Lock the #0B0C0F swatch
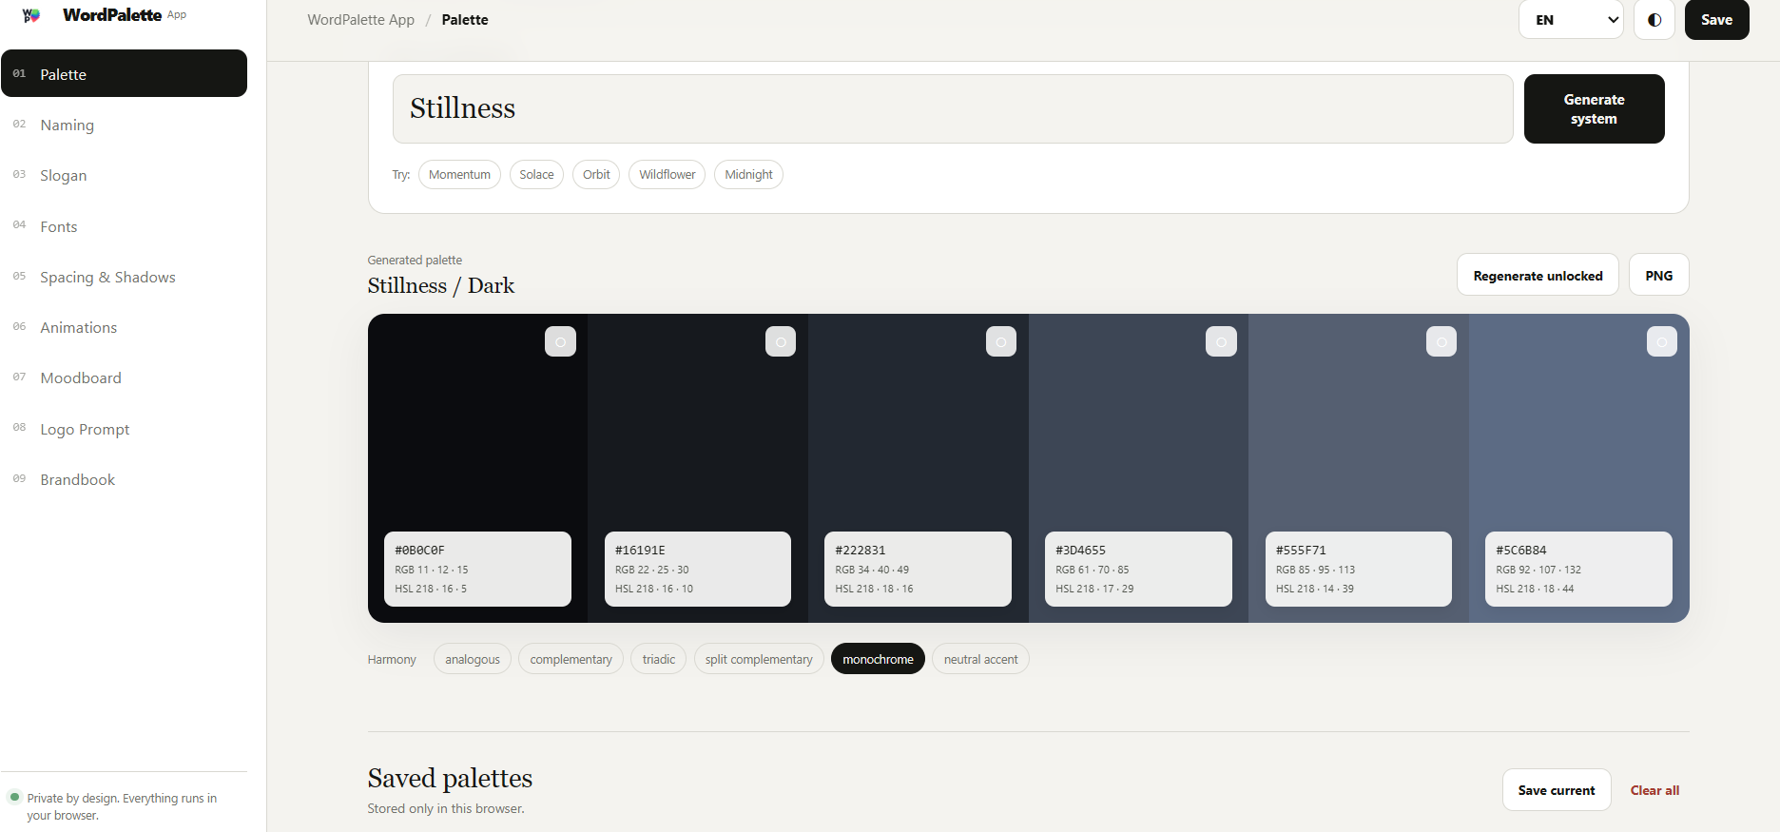Screen dimensions: 1780x832 point(560,341)
